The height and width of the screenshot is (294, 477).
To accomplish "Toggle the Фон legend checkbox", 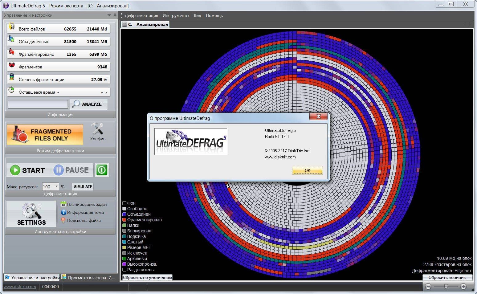I will point(124,203).
